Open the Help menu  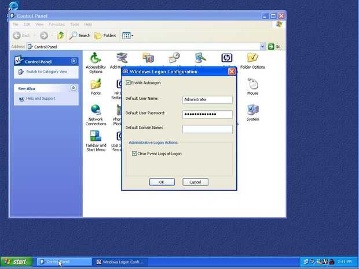(88, 24)
